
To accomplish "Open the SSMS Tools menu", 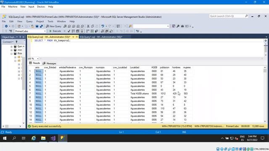I will pos(50,21).
